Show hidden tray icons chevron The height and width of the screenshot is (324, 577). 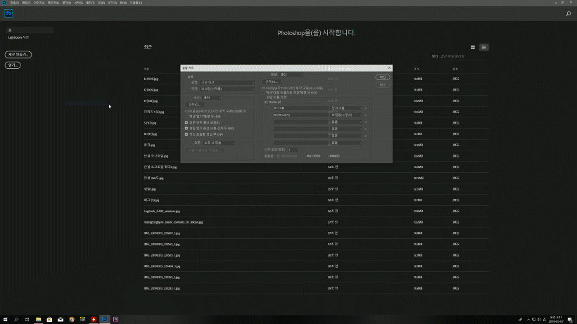tap(528, 320)
